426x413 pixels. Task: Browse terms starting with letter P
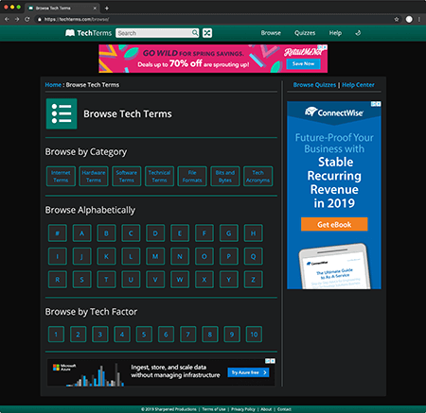click(x=229, y=256)
